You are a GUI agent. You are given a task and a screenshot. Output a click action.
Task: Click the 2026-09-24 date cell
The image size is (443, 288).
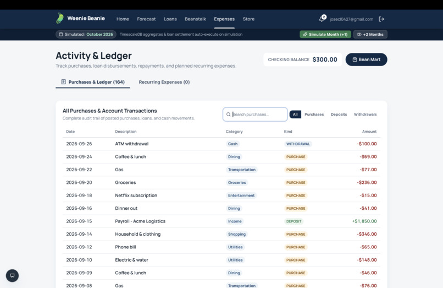tap(79, 156)
